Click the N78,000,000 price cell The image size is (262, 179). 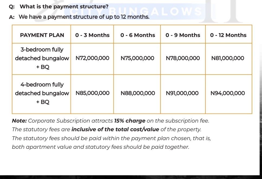point(183,58)
